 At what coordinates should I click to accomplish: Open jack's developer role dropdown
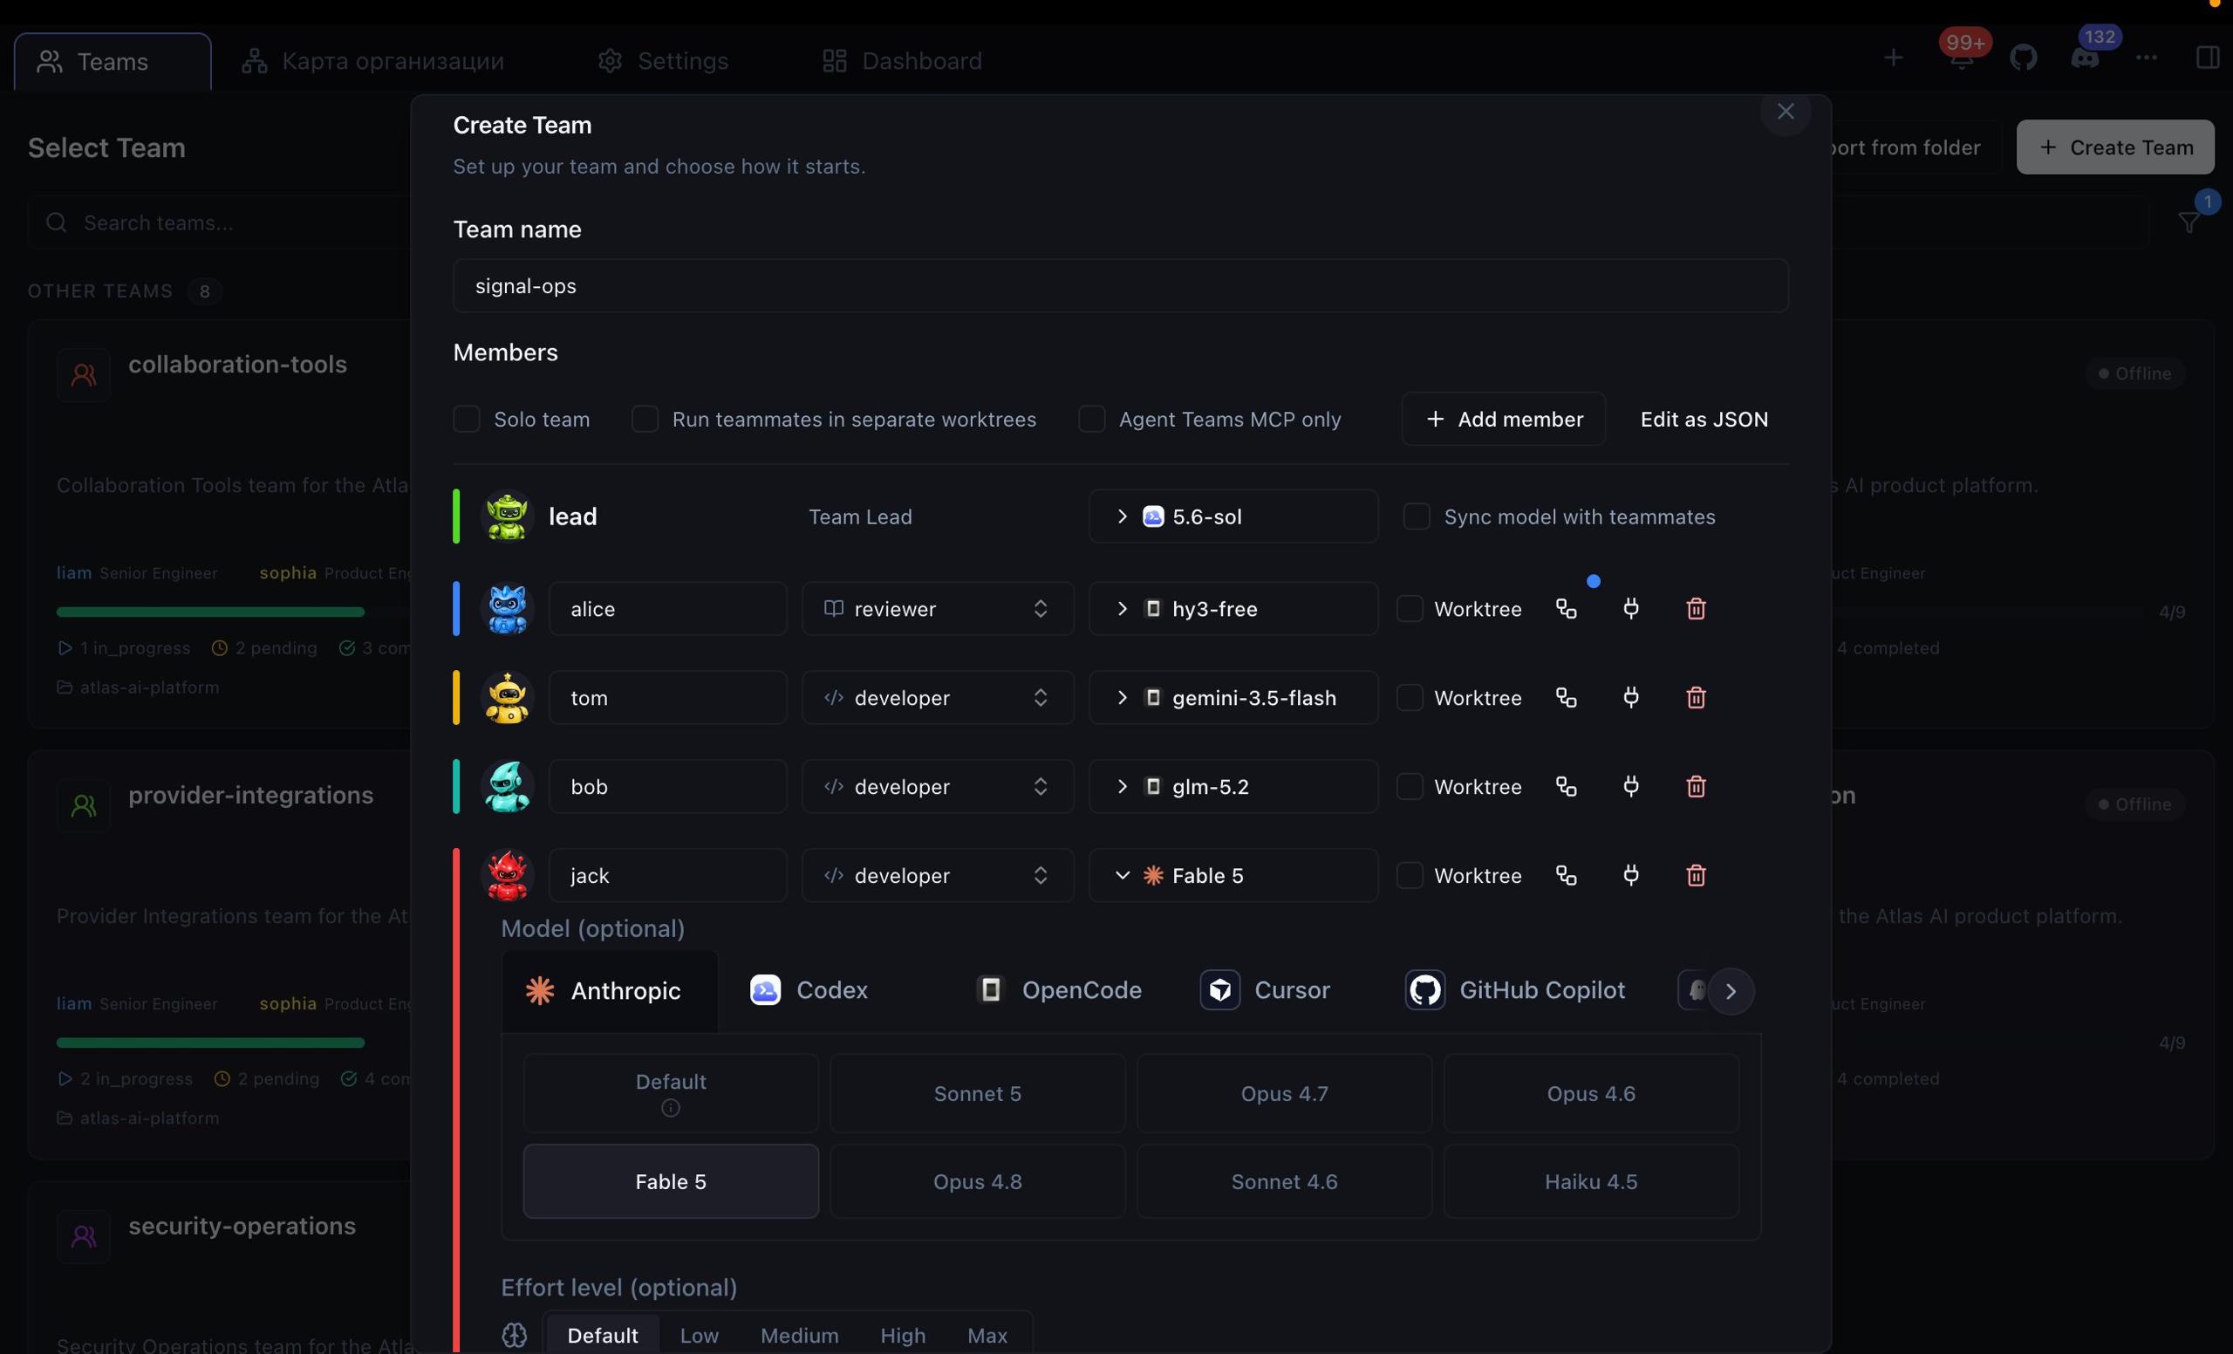pos(937,874)
